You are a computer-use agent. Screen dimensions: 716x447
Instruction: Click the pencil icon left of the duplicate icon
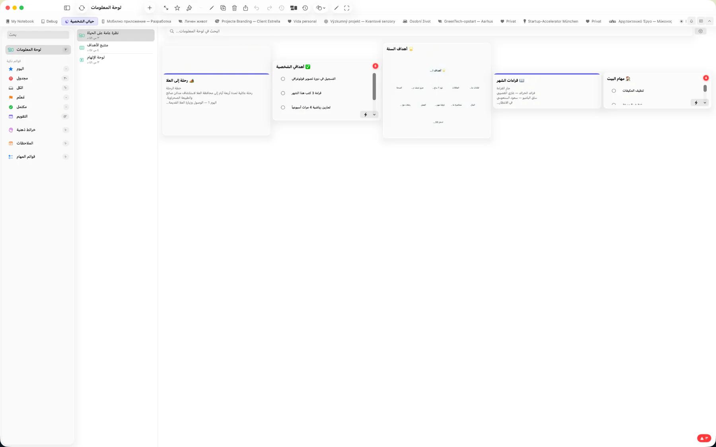pyautogui.click(x=212, y=8)
